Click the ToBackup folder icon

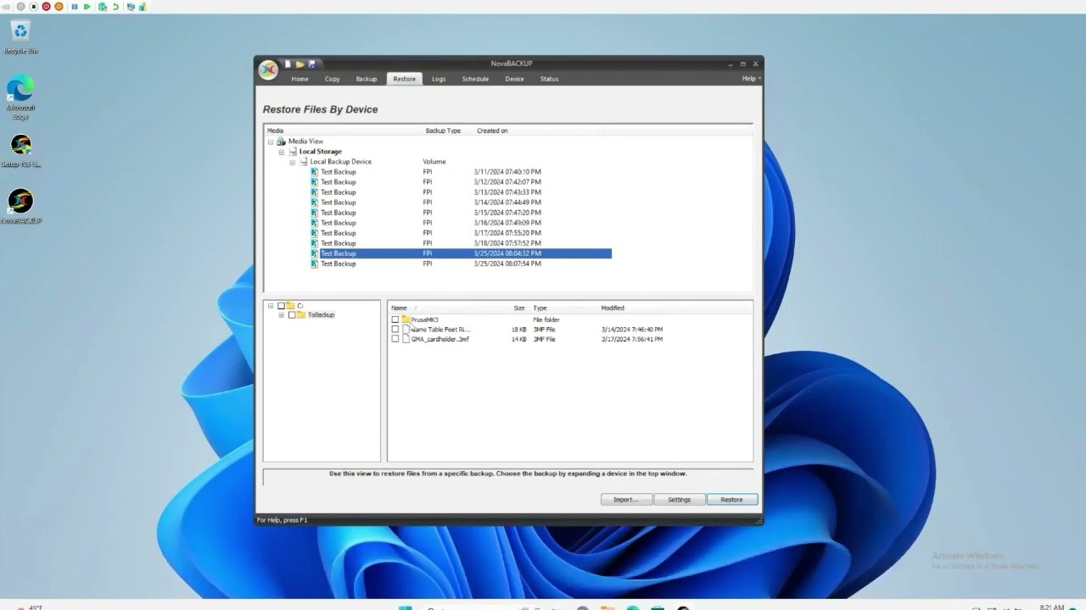coord(301,314)
